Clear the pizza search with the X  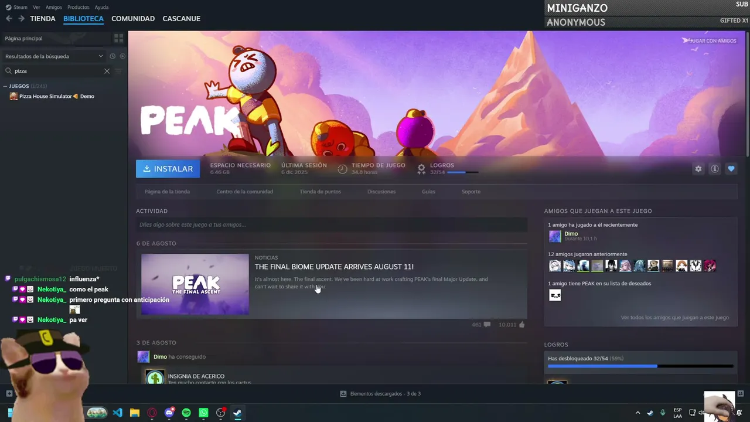pos(107,71)
